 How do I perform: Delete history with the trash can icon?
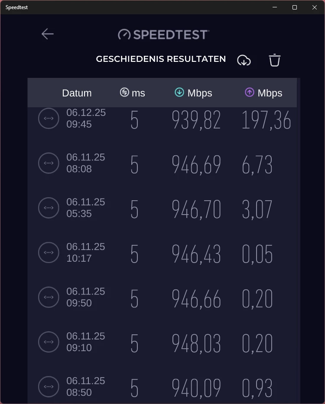click(x=274, y=60)
